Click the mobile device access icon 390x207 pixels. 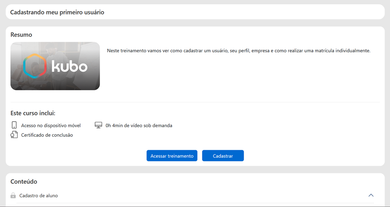pyautogui.click(x=14, y=125)
